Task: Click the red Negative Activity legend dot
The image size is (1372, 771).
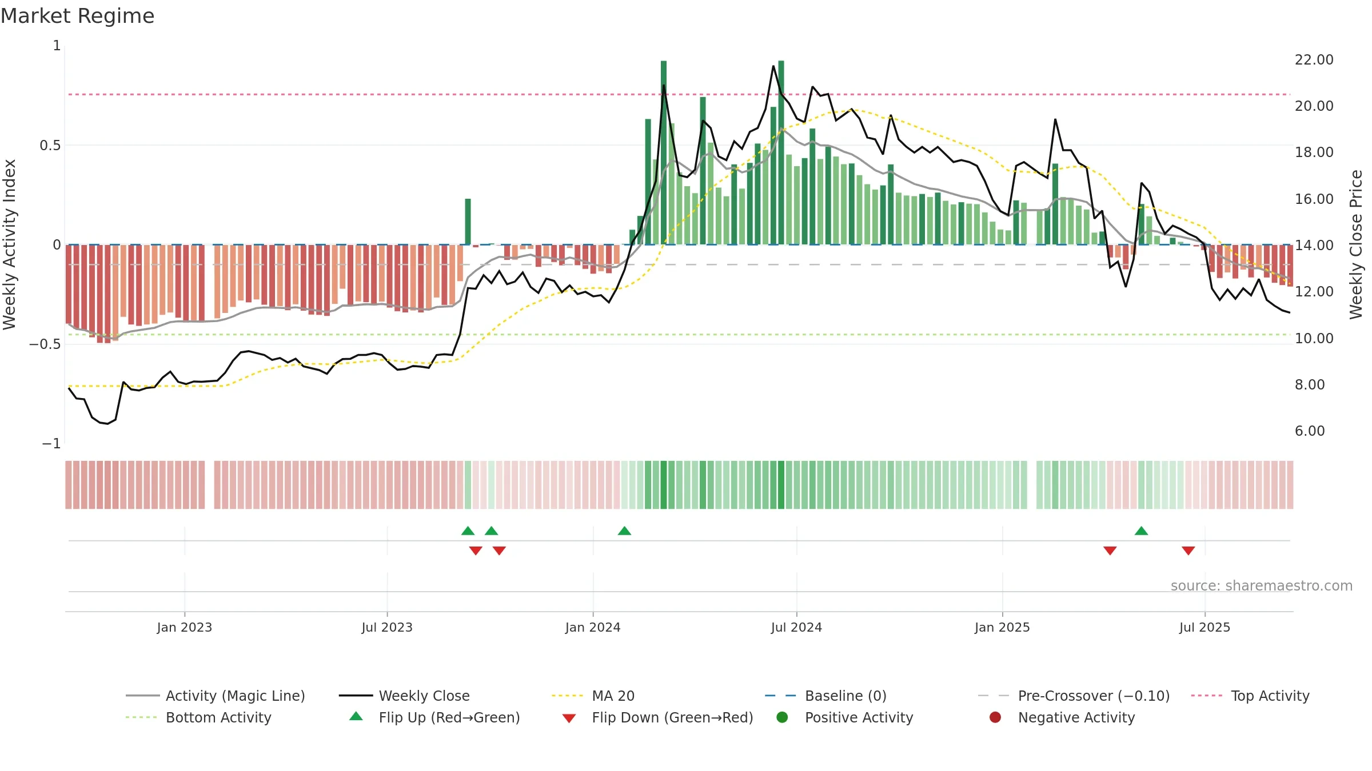Action: 995,717
